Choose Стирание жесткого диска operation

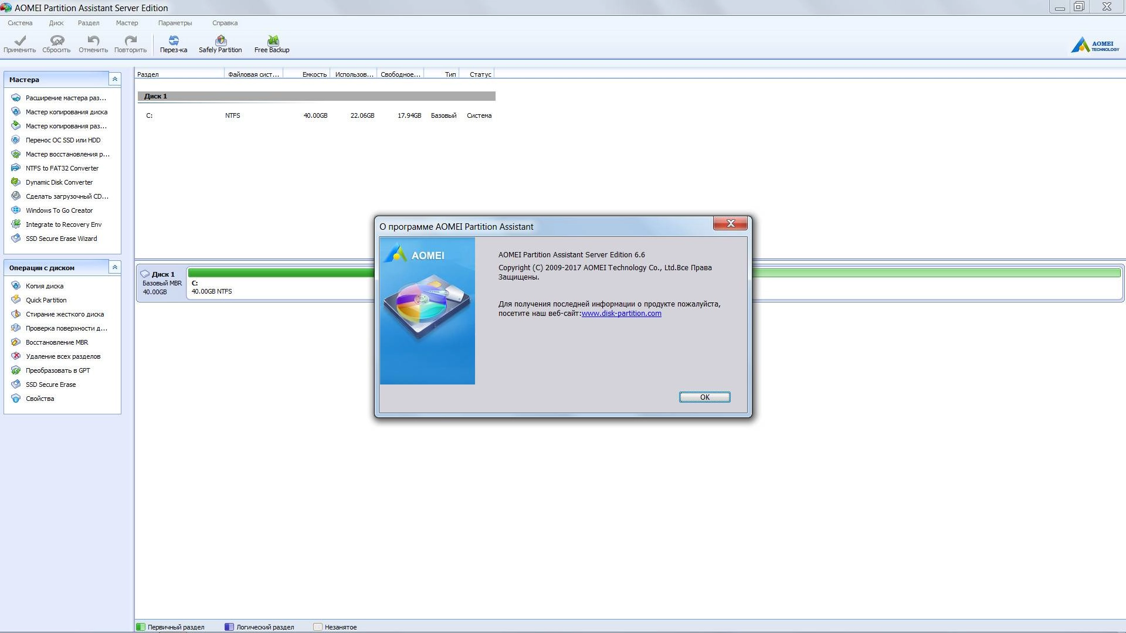tap(57, 314)
